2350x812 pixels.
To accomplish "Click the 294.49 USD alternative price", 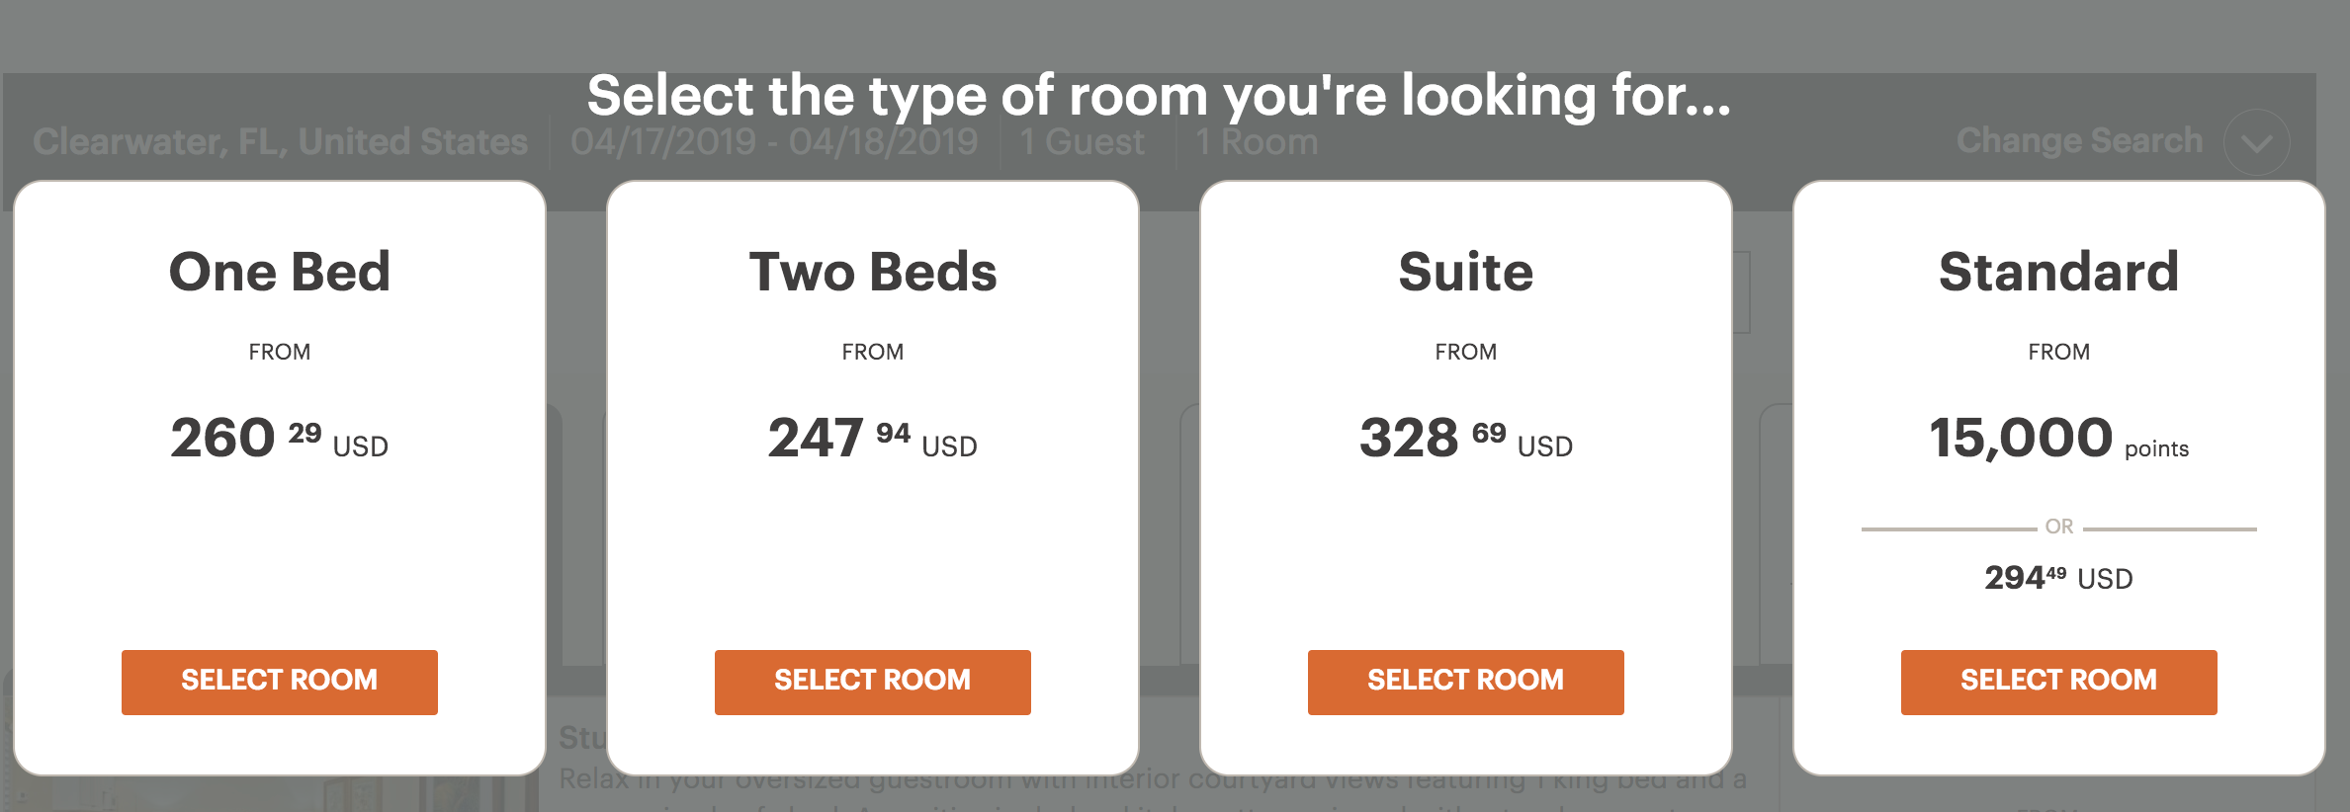I will [2058, 578].
